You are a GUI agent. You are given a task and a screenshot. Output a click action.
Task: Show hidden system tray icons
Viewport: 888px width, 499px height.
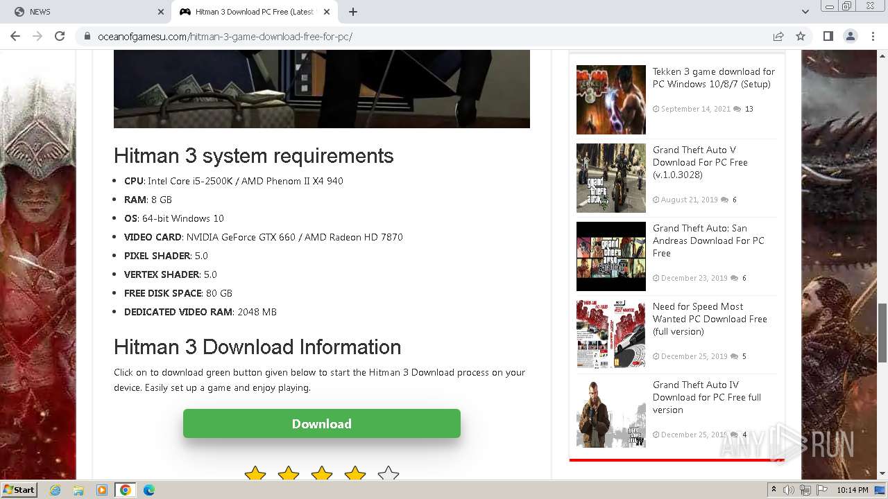[x=774, y=490]
